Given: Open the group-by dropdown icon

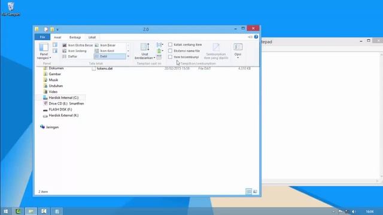Looking at the screenshot, I should [160, 45].
